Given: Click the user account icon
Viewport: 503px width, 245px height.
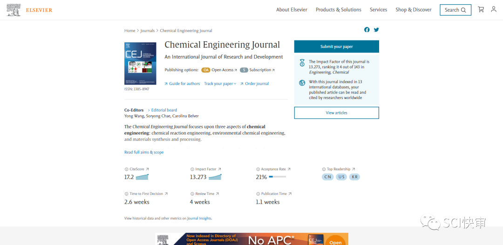Looking at the screenshot, I should pos(494,9).
